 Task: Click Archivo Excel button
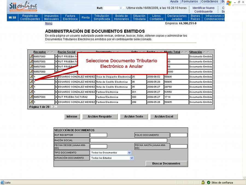click(x=164, y=116)
